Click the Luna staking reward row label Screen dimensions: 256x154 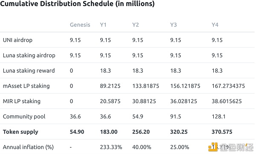coord(29,71)
